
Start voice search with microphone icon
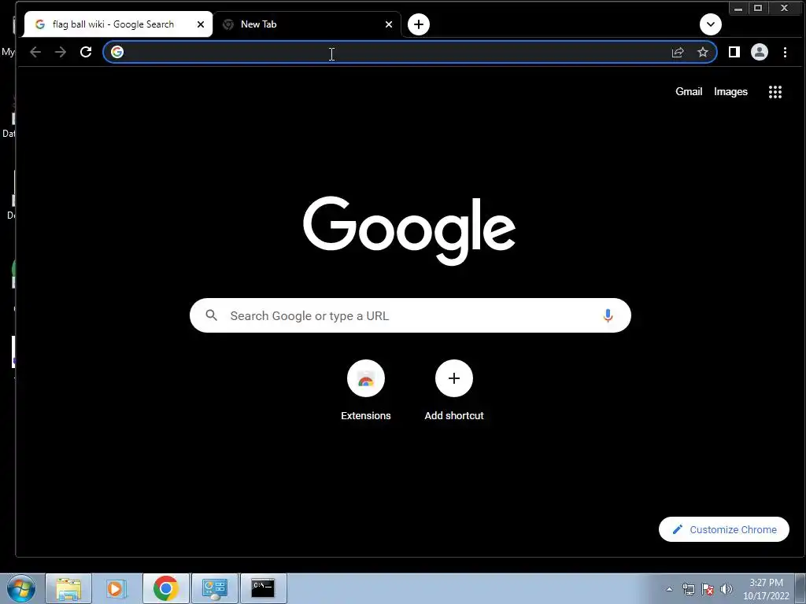tap(608, 315)
